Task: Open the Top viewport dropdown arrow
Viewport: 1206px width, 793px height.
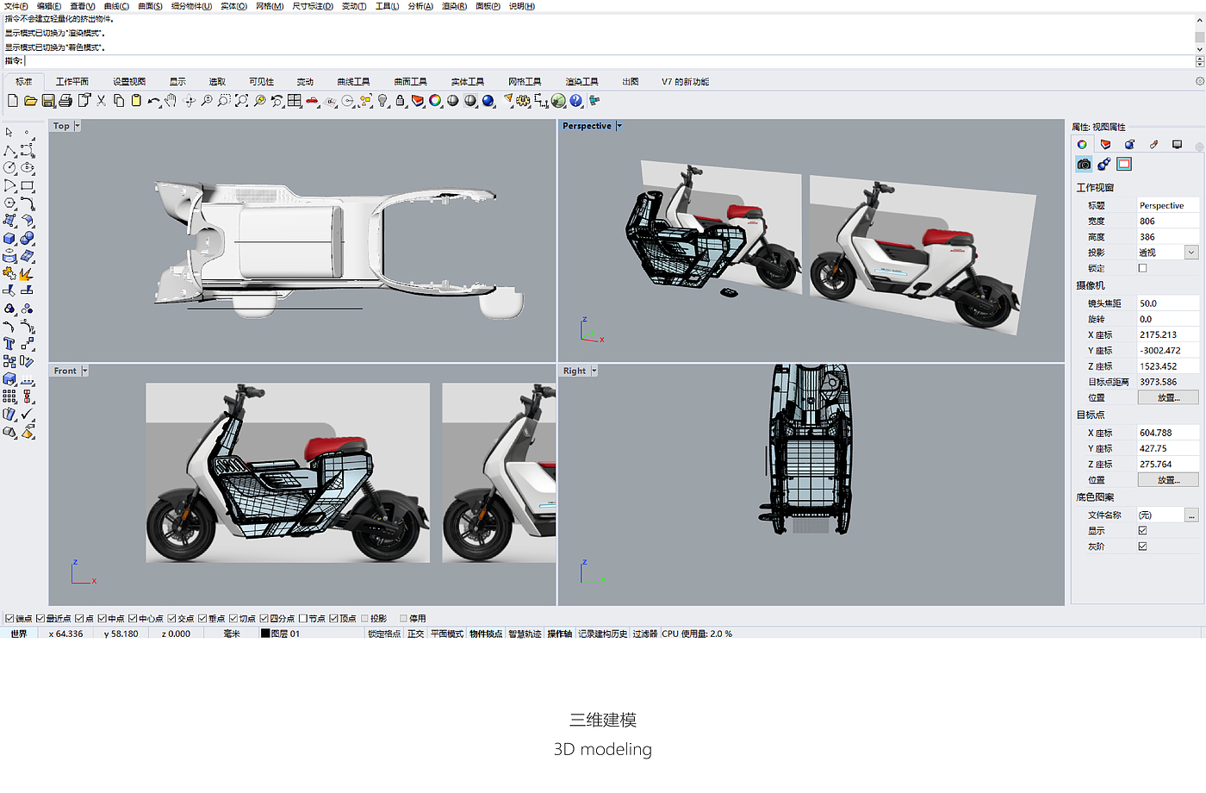Action: pyautogui.click(x=77, y=126)
